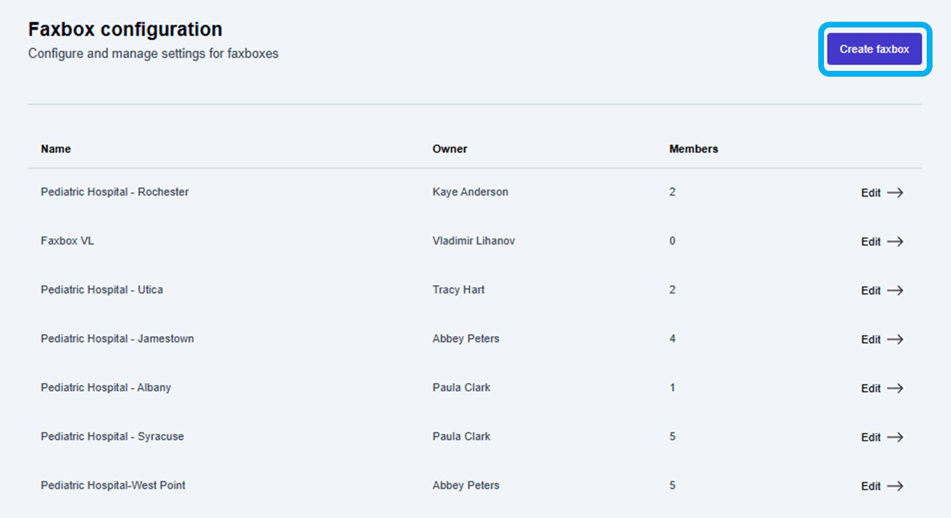The height and width of the screenshot is (518, 951).
Task: Click arrow icon in Faxbox VL row
Action: pos(895,241)
